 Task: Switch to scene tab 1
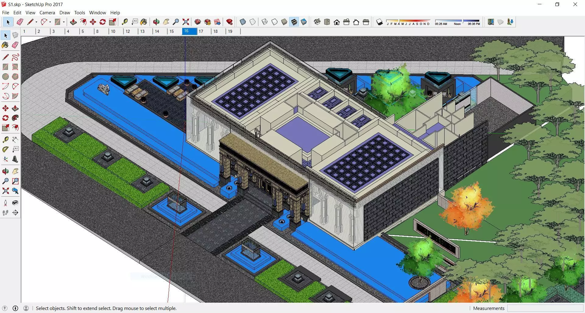pyautogui.click(x=28, y=31)
